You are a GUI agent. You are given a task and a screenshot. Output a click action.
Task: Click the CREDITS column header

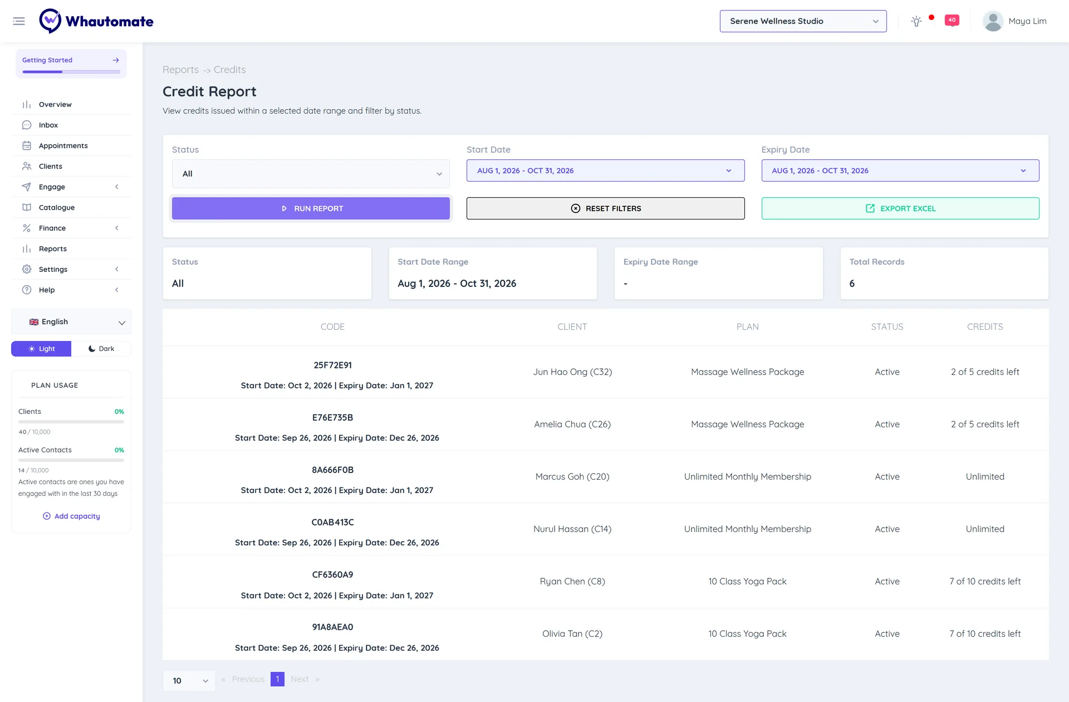(x=985, y=327)
